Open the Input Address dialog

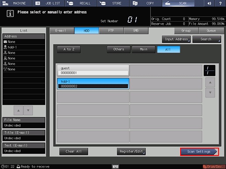click(x=176, y=39)
